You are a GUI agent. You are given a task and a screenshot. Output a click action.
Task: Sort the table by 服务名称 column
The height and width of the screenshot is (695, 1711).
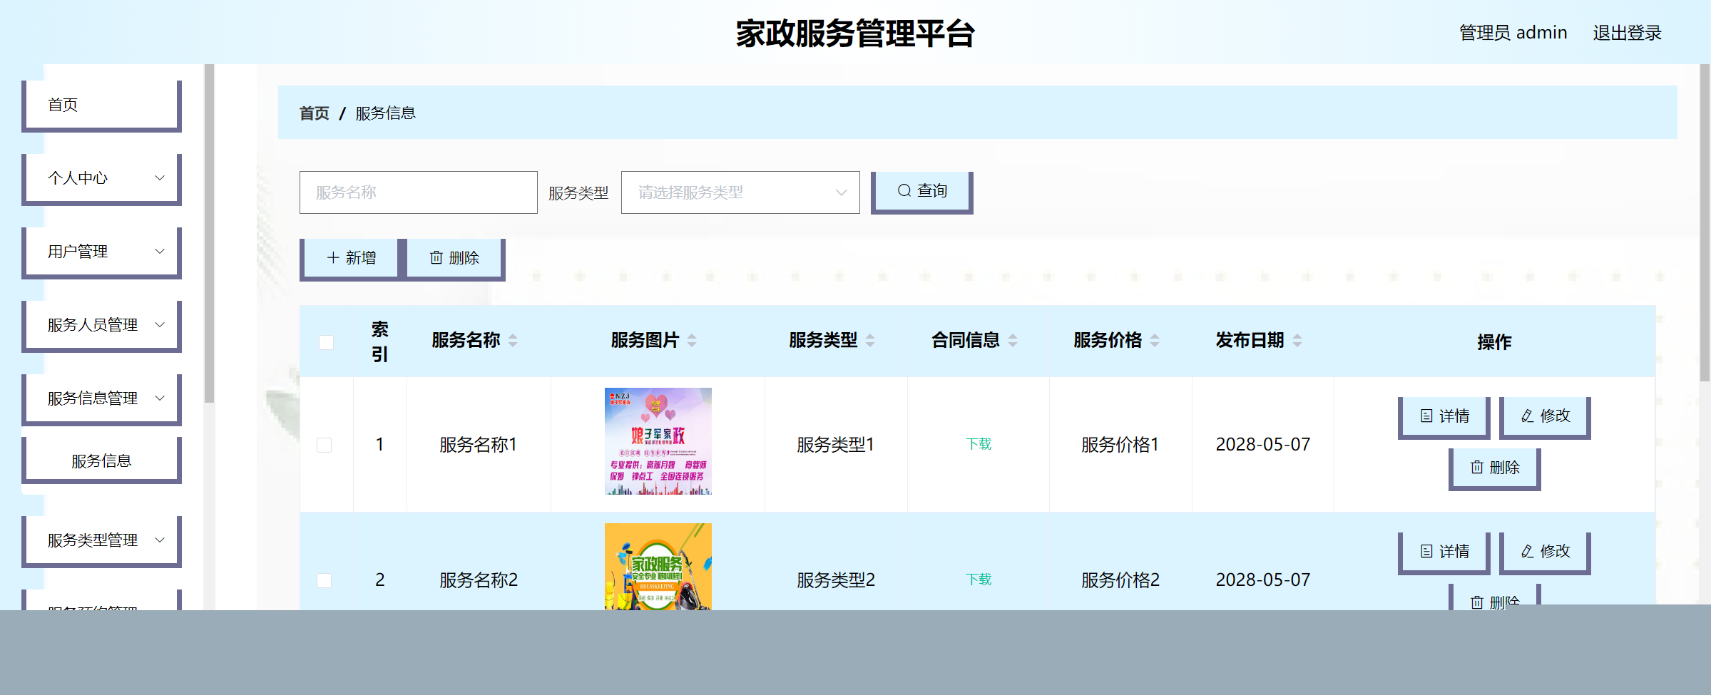(x=513, y=341)
